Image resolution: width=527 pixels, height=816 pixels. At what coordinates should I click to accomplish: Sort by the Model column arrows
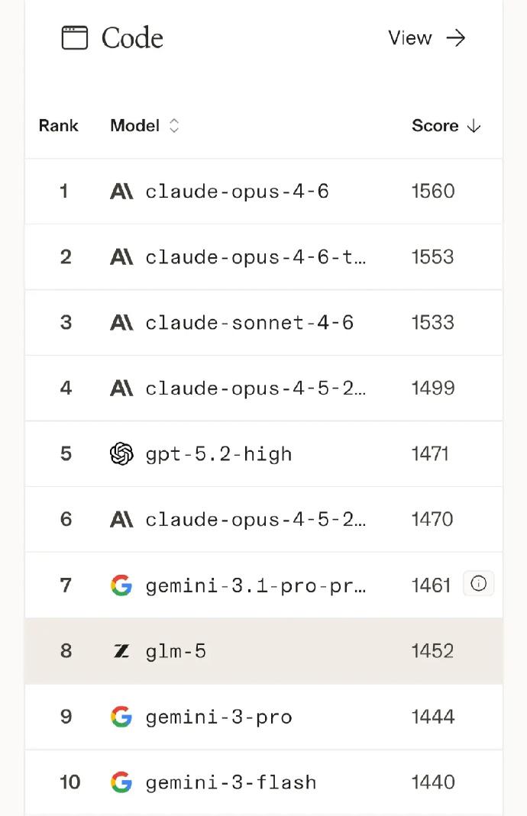[174, 126]
